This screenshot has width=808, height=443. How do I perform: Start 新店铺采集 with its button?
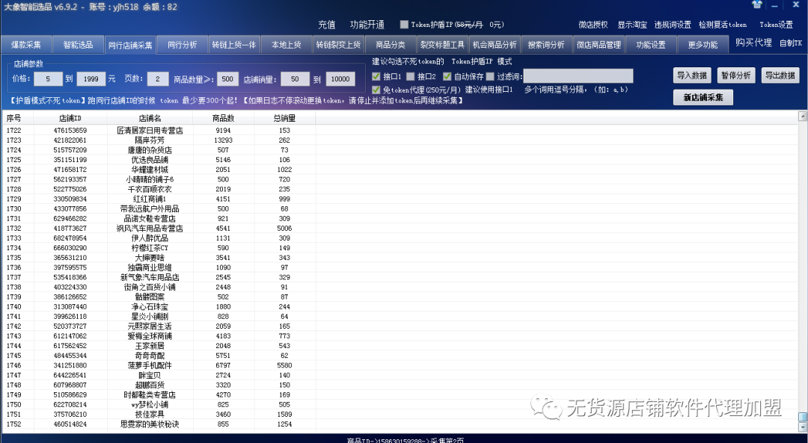pyautogui.click(x=703, y=97)
